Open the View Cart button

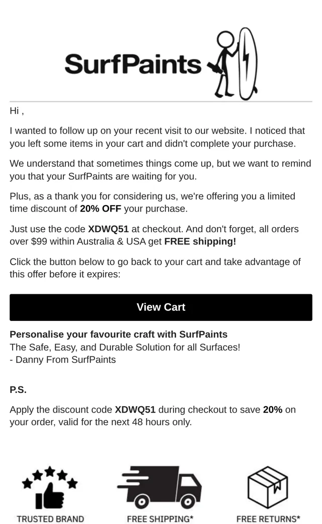pyautogui.click(x=161, y=307)
